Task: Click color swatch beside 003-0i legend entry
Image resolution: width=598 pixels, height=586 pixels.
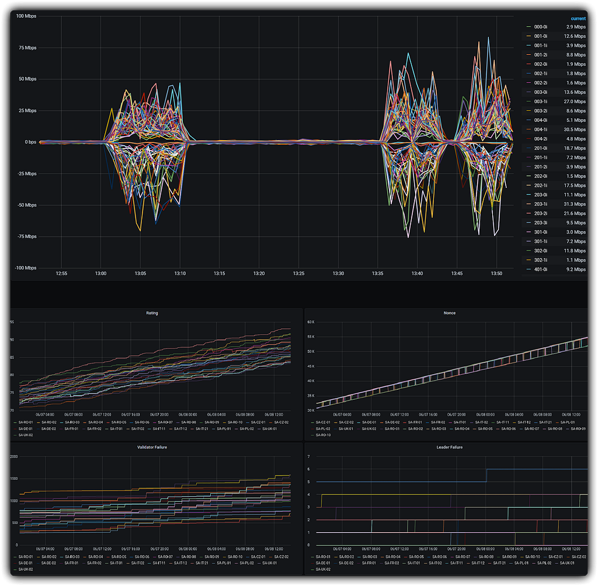Action: pyautogui.click(x=529, y=92)
